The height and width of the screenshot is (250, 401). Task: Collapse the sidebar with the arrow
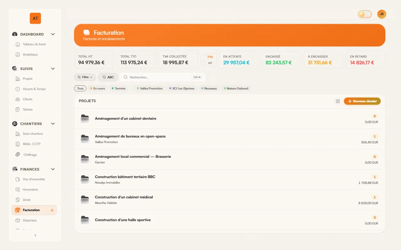[35, 235]
